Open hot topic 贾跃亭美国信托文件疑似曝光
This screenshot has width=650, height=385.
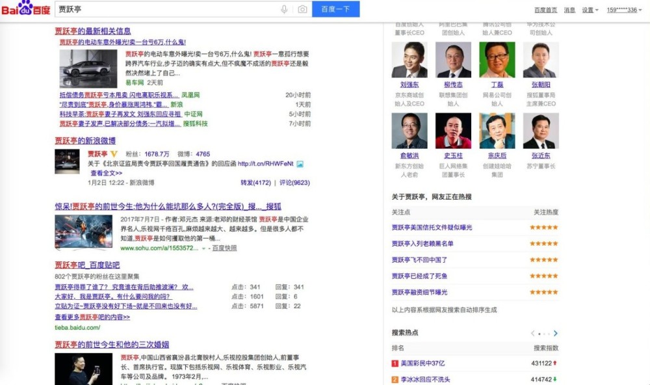pyautogui.click(x=432, y=228)
